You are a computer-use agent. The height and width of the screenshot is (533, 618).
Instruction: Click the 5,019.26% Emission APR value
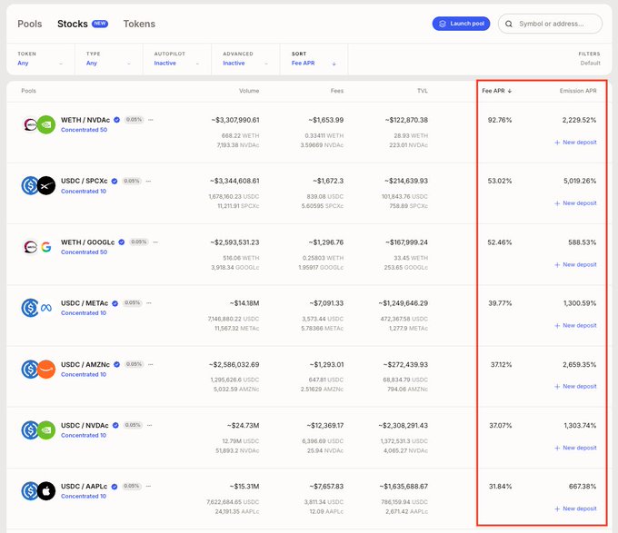click(x=580, y=181)
